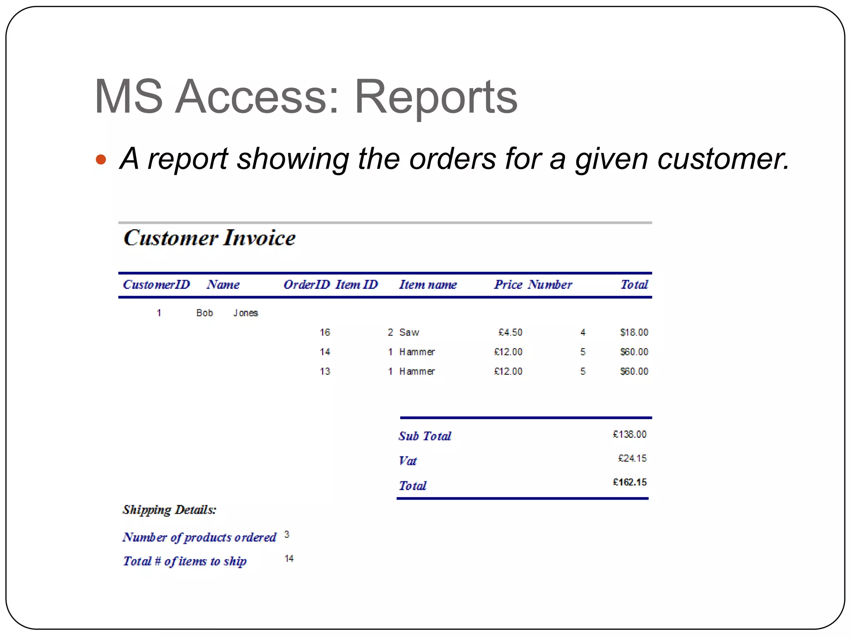Click the Sub Total label
Screen dimensions: 851x638
tap(425, 436)
